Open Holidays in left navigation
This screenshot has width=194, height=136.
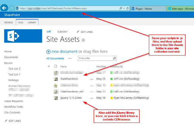click(x=14, y=80)
